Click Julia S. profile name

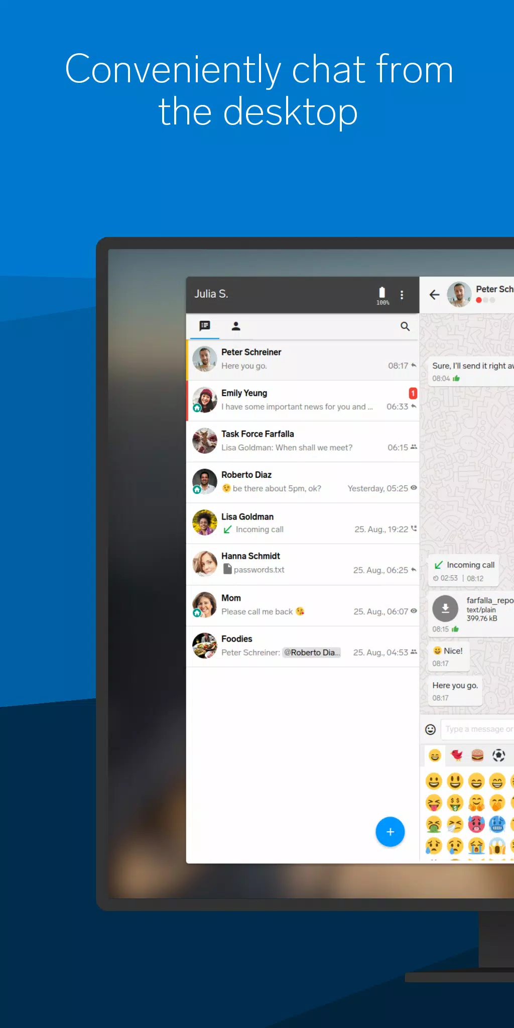coord(211,294)
